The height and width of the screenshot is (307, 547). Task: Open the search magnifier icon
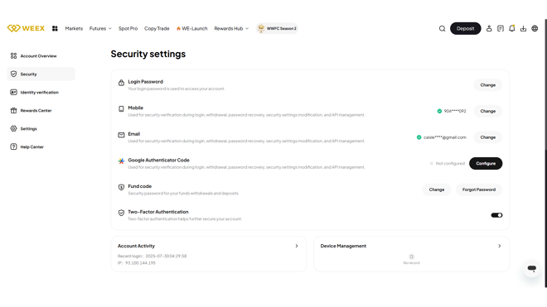(442, 29)
